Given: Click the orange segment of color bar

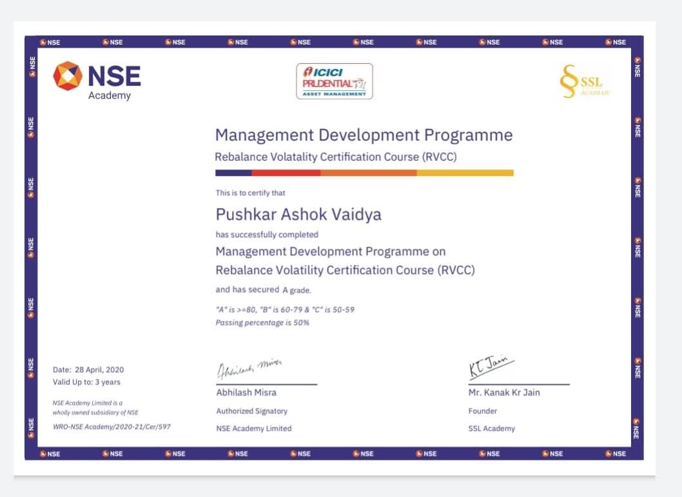Looking at the screenshot, I should 368,173.
